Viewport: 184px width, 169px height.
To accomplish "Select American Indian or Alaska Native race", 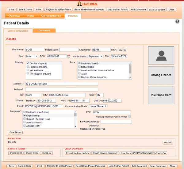I will [79, 70].
